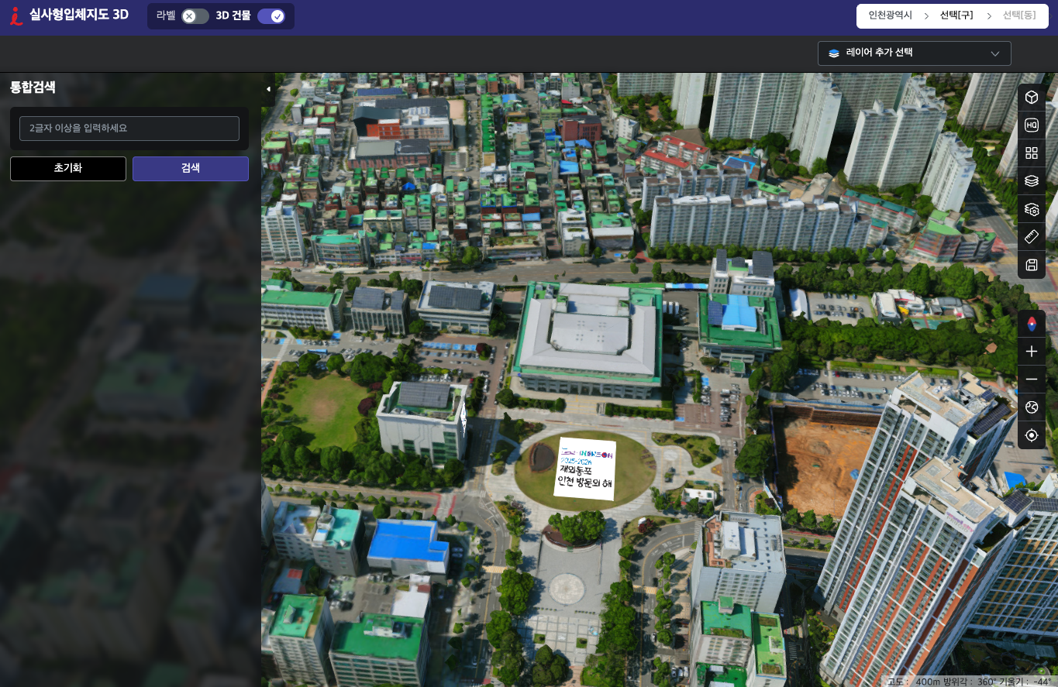
Task: Open the grid tiles menu icon
Action: point(1031,153)
